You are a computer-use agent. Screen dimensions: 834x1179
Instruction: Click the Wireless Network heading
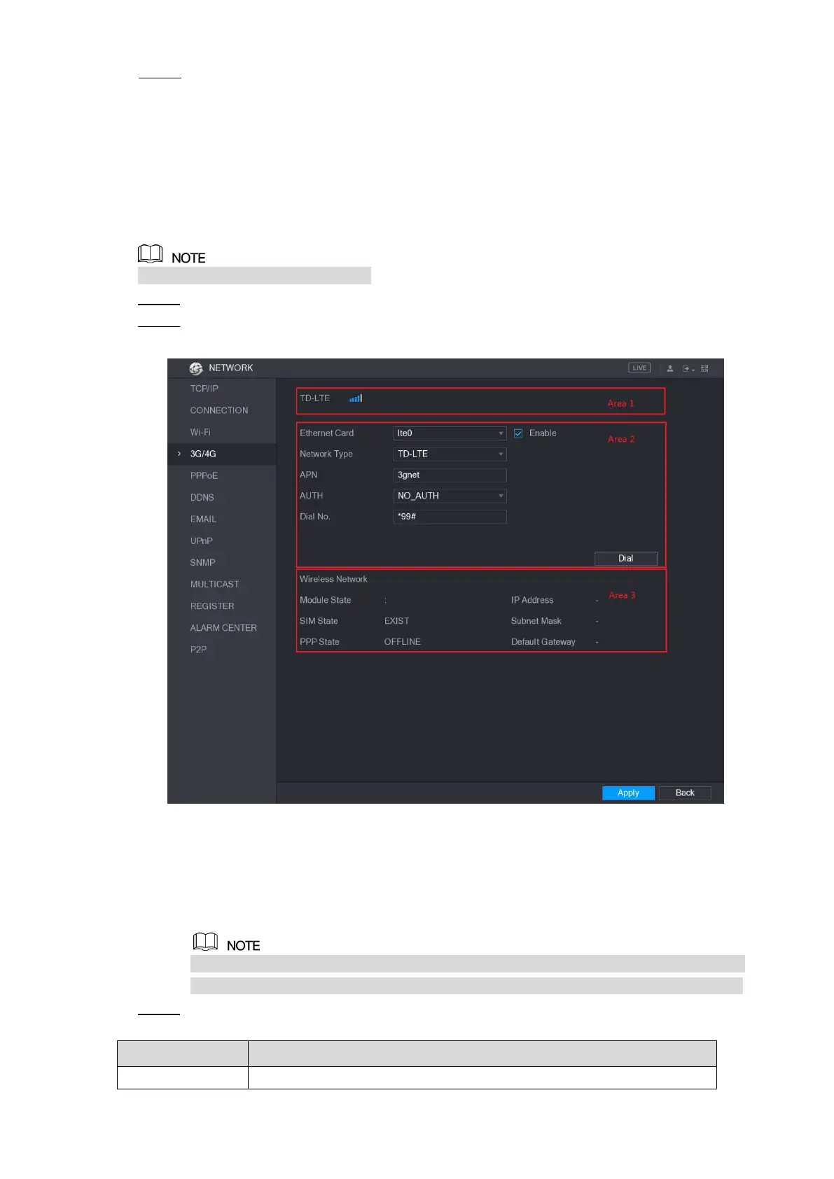333,579
